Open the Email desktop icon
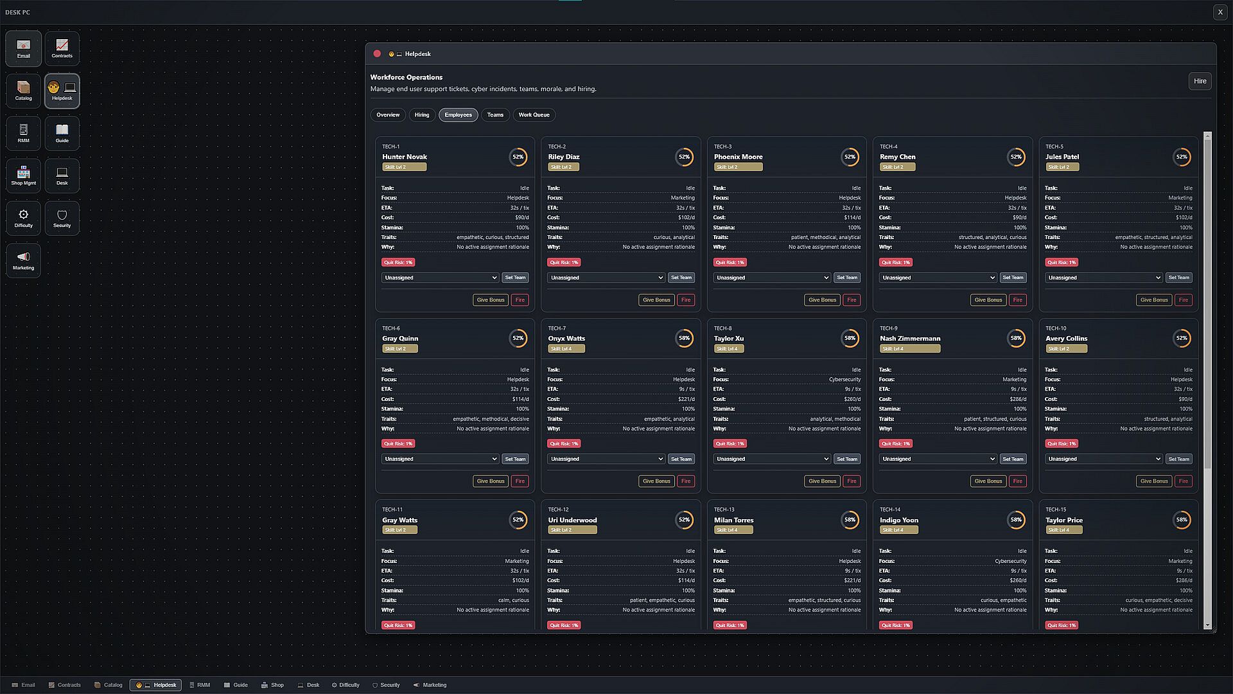The image size is (1233, 694). [x=24, y=48]
